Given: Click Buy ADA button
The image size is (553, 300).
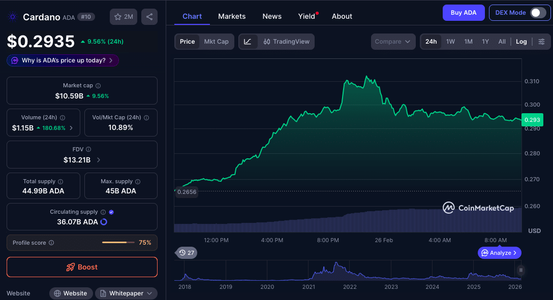Looking at the screenshot, I should [x=464, y=13].
